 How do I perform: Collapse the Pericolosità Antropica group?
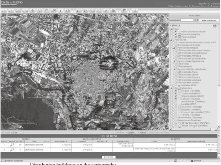point(174,48)
